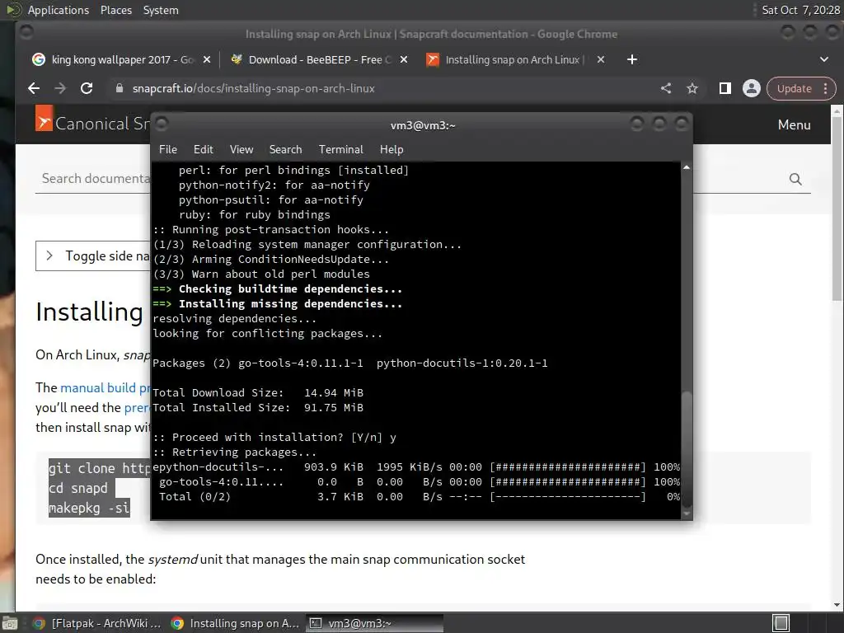
Task: Click the Update button in Chrome
Action: (x=794, y=89)
